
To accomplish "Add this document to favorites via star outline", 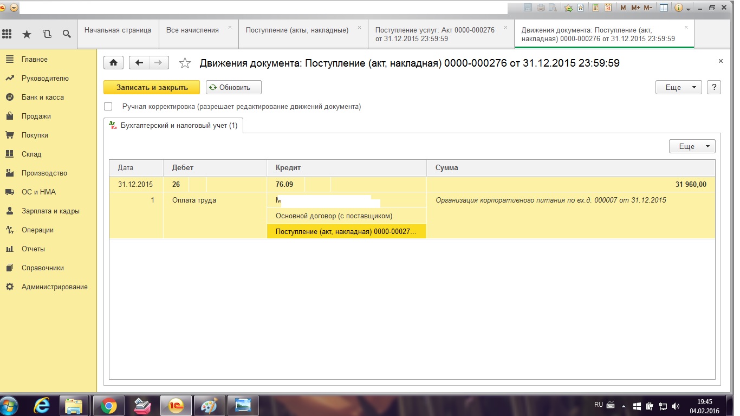I will (185, 63).
